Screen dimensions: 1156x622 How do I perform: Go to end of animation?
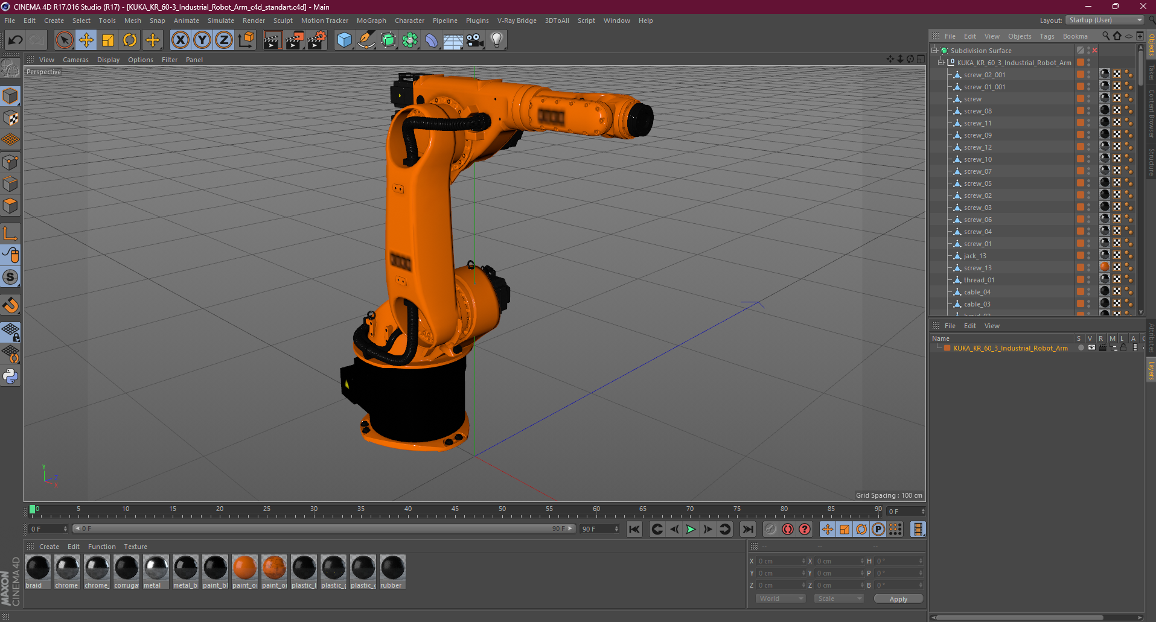click(x=747, y=529)
